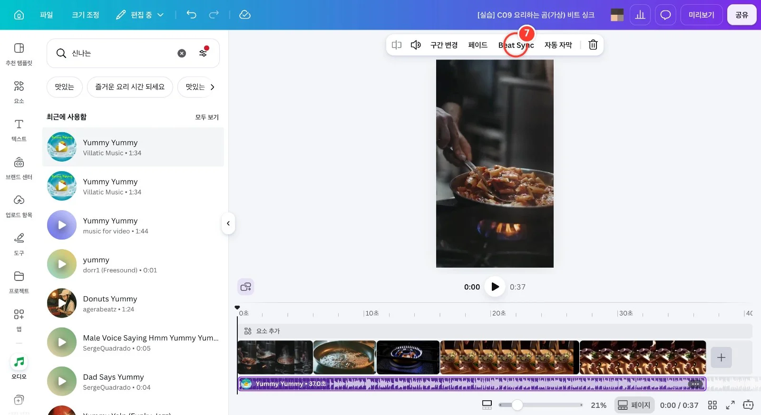
Task: Toggle the 페이지 timeline view button
Action: pyautogui.click(x=634, y=405)
